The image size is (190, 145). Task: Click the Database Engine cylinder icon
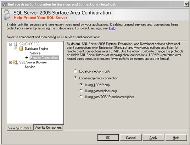[21, 49]
